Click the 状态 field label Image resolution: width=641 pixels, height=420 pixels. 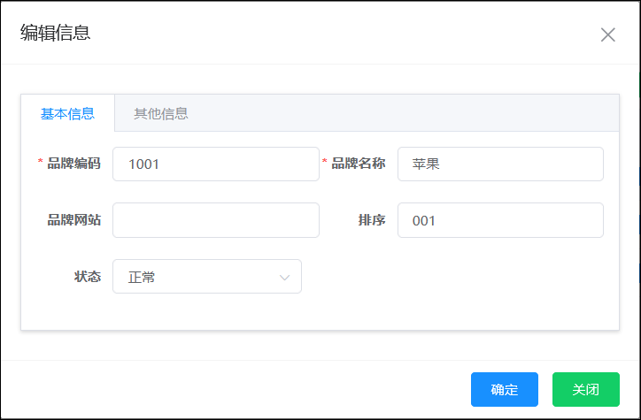click(x=87, y=276)
